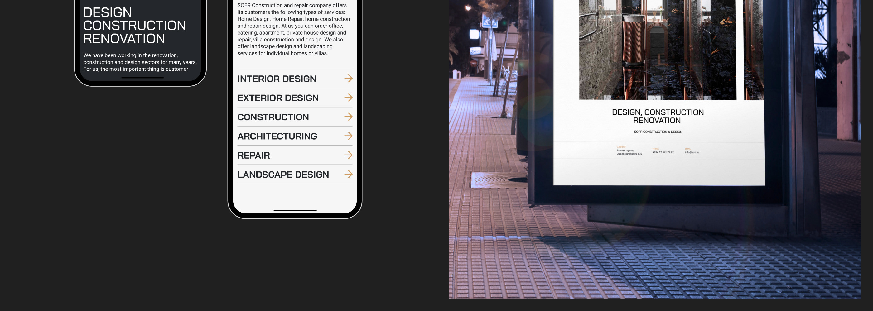The height and width of the screenshot is (311, 873).
Task: Tap the arrow next to EXTERIOR DESIGN
Action: pos(348,98)
